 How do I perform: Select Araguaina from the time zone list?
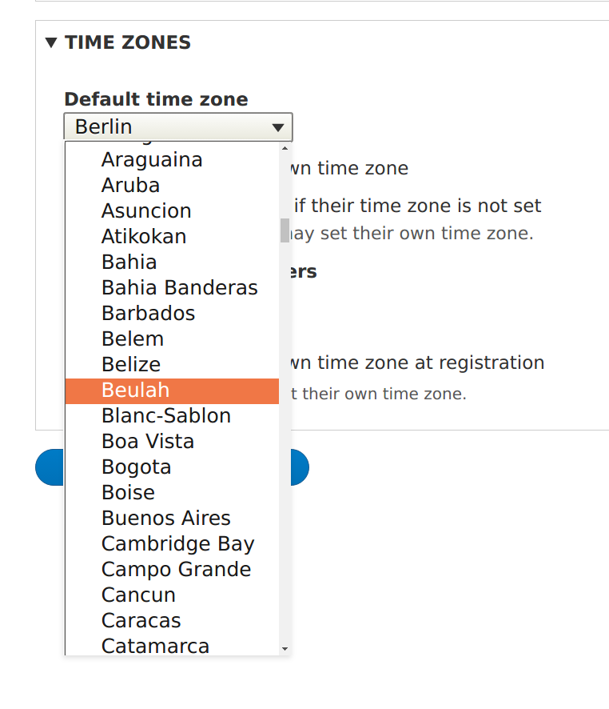(x=152, y=159)
